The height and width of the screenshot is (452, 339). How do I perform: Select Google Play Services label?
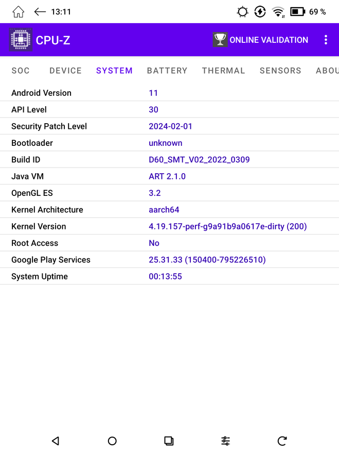[51, 260]
